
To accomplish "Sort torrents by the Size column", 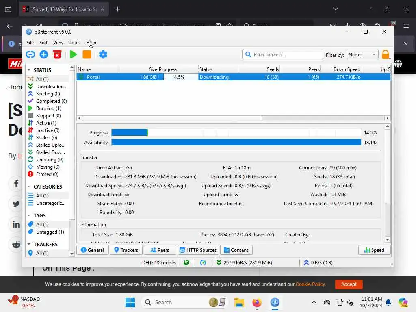I will 138,69.
